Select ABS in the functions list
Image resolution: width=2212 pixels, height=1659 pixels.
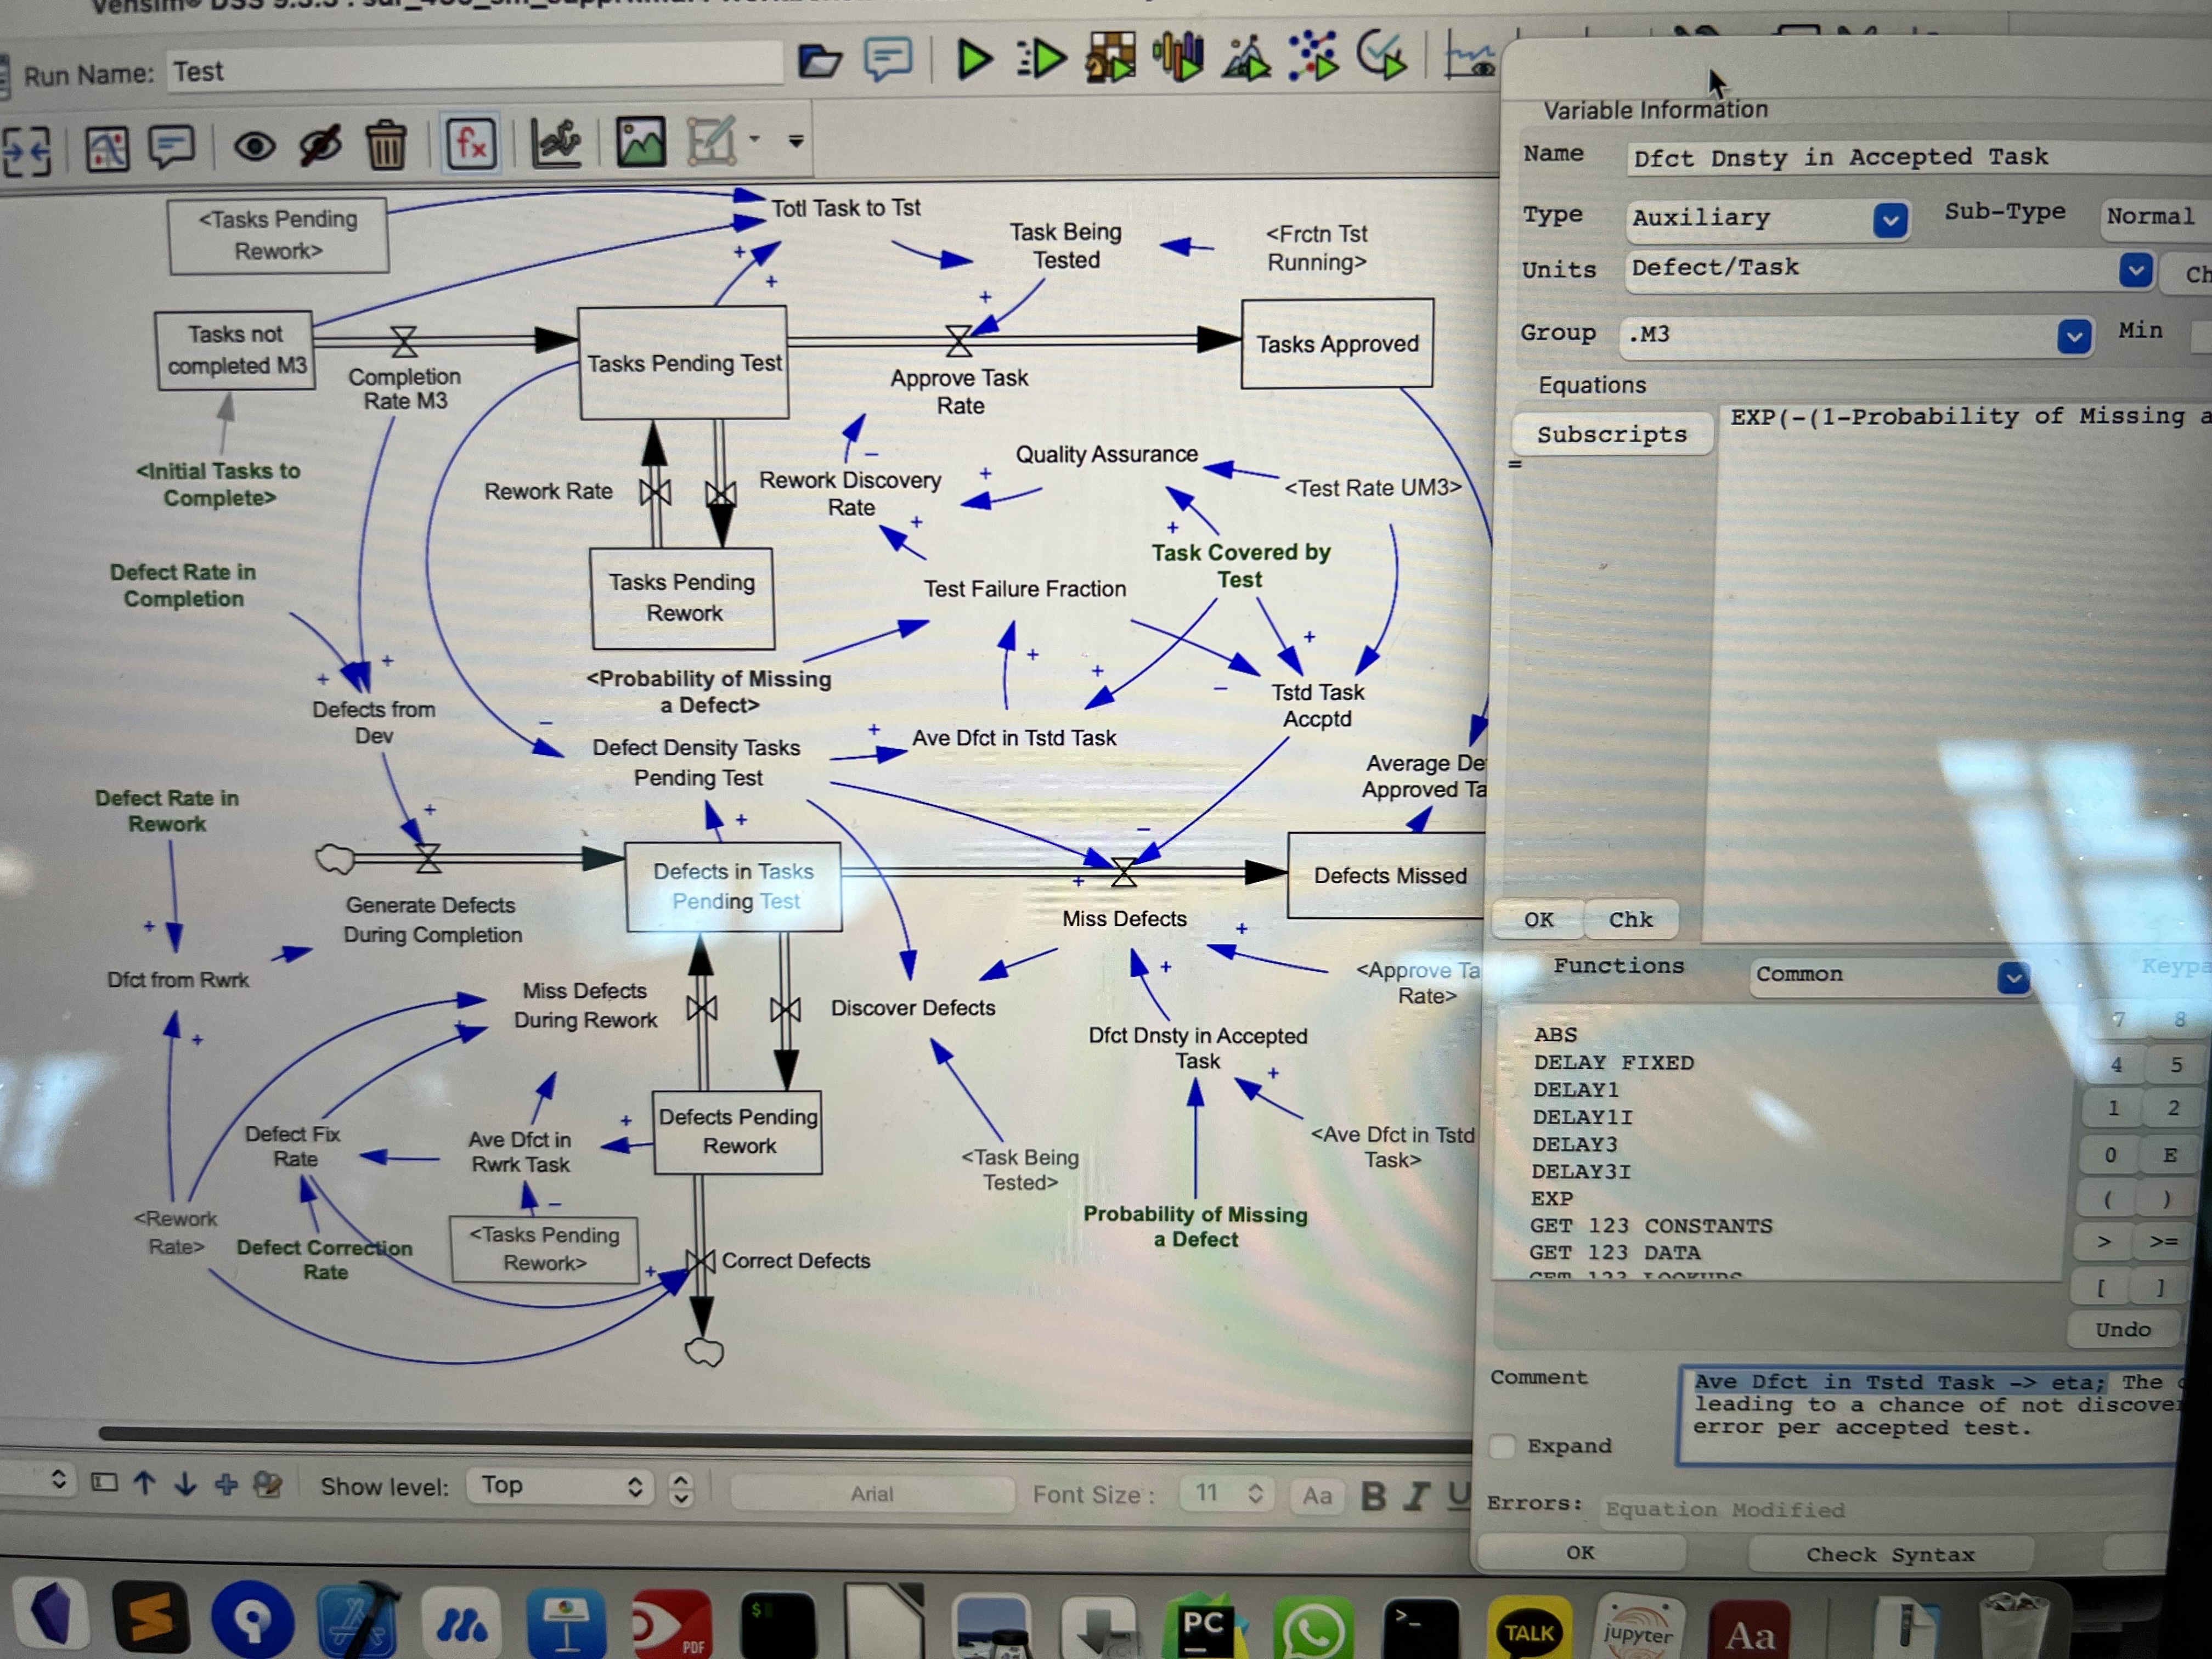tap(1555, 1036)
